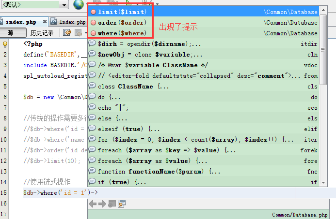Choose the function functionName($param) template
336x219 pixels.
point(203,171)
